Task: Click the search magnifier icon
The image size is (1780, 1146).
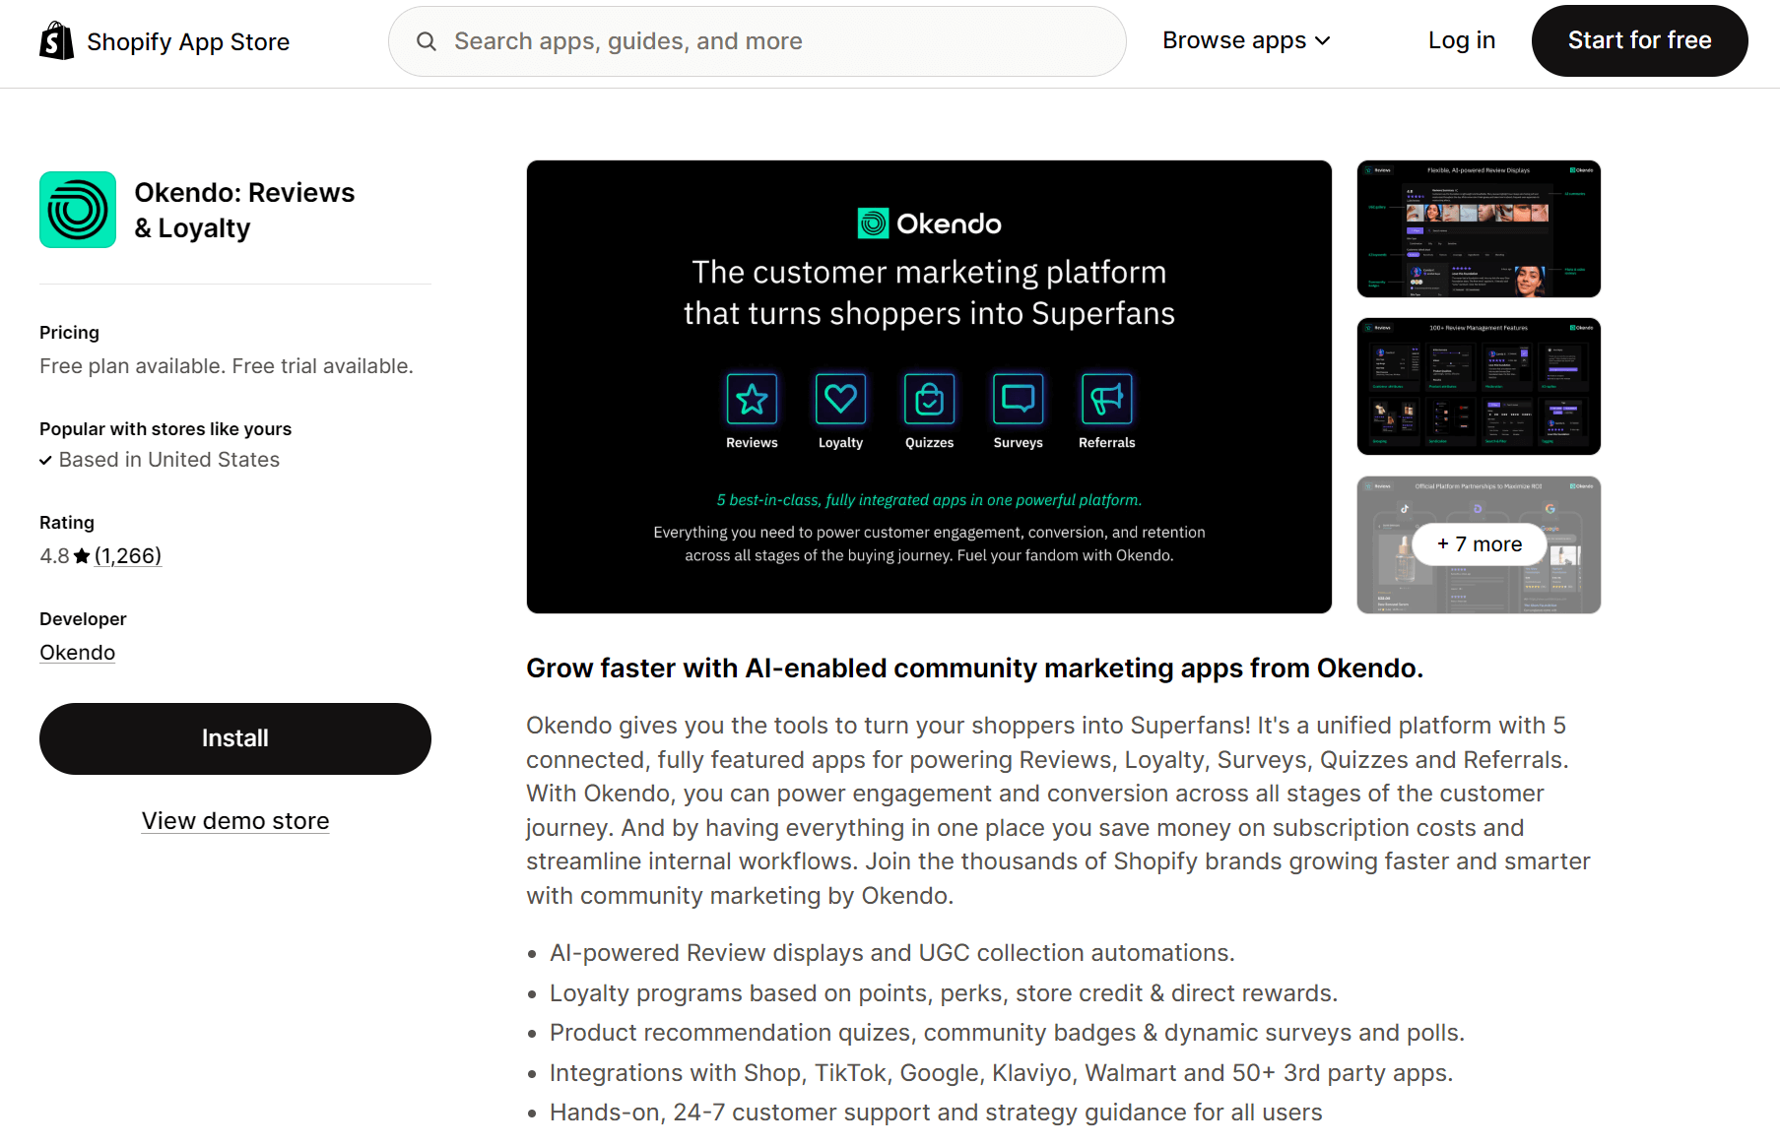Action: [426, 41]
